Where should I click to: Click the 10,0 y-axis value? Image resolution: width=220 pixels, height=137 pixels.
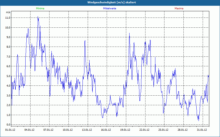[8, 27]
